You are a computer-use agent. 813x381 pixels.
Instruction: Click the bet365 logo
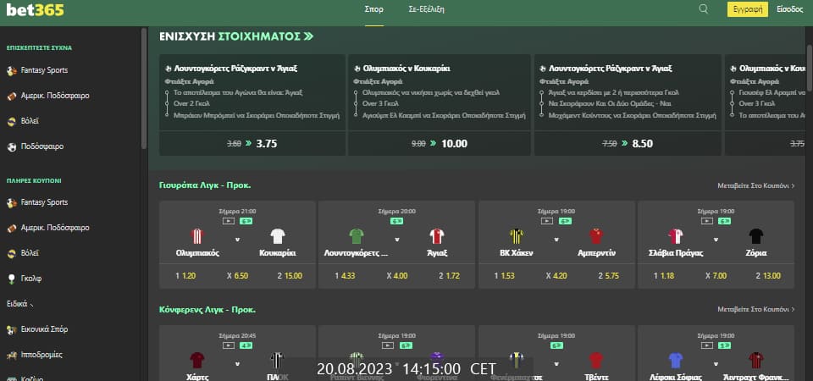(x=36, y=9)
